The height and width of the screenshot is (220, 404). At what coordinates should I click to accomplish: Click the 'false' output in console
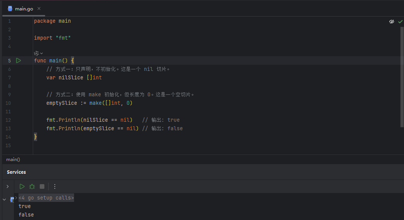tap(26, 215)
